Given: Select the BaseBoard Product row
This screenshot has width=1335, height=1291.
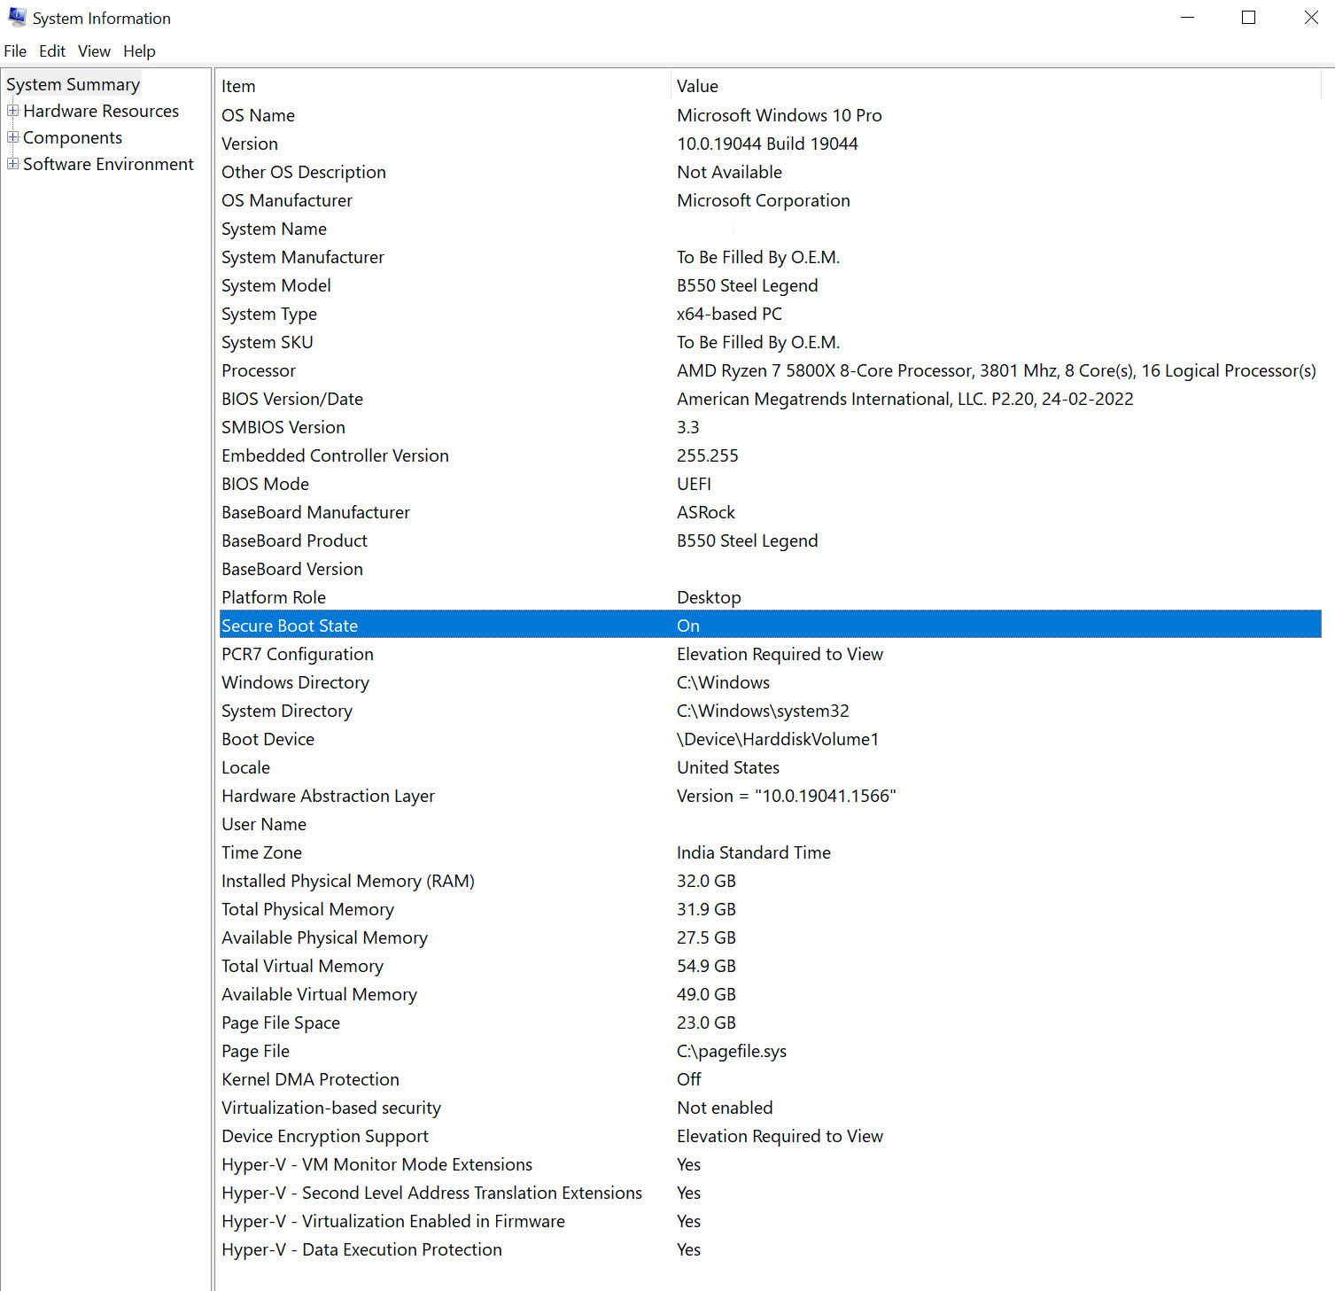Looking at the screenshot, I should click(770, 541).
